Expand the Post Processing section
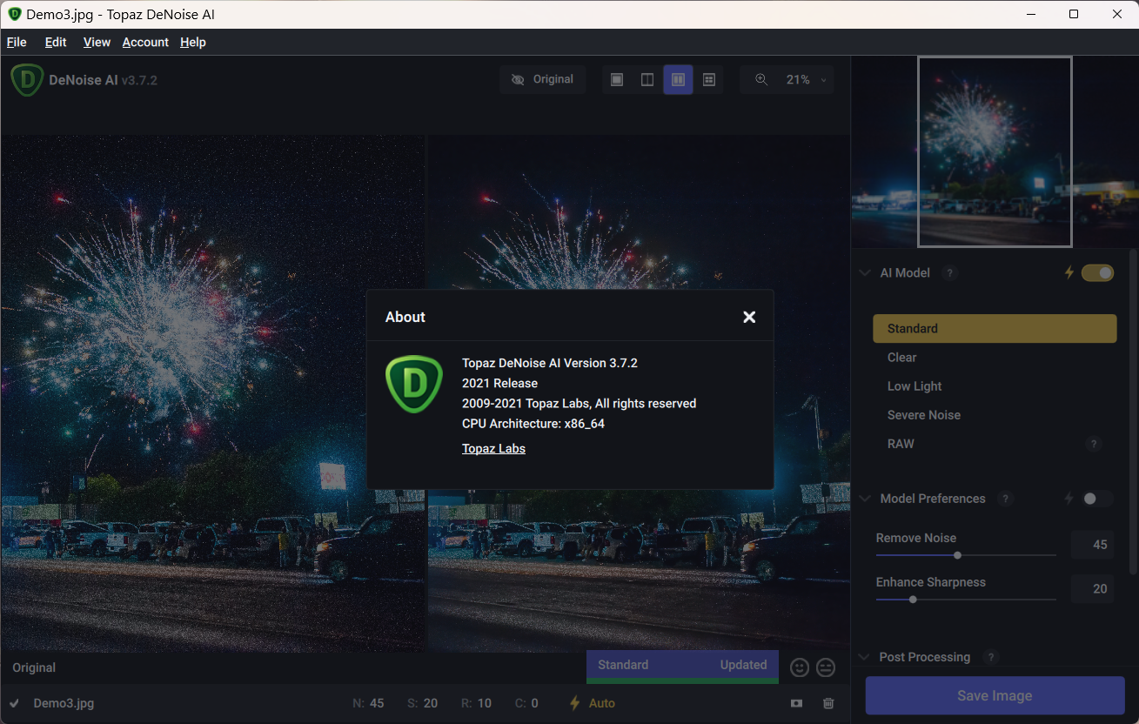The image size is (1139, 724). (865, 657)
